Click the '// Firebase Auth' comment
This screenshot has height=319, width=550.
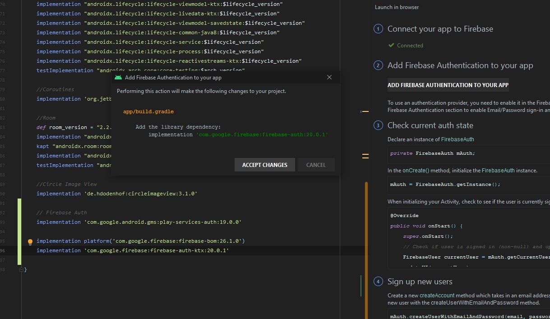tap(62, 213)
